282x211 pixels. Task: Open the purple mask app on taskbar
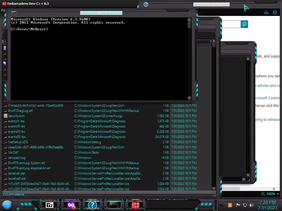71,205
